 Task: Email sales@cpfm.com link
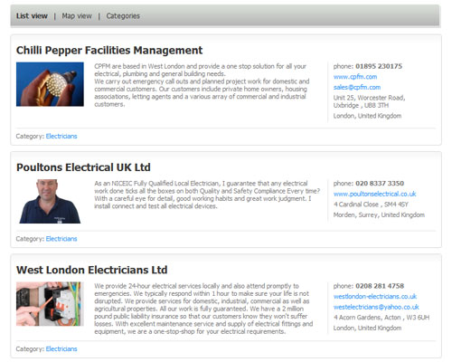click(x=357, y=87)
